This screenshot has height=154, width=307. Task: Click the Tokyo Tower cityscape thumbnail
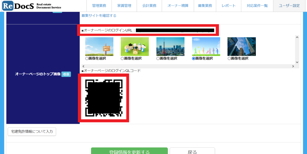point(170,47)
